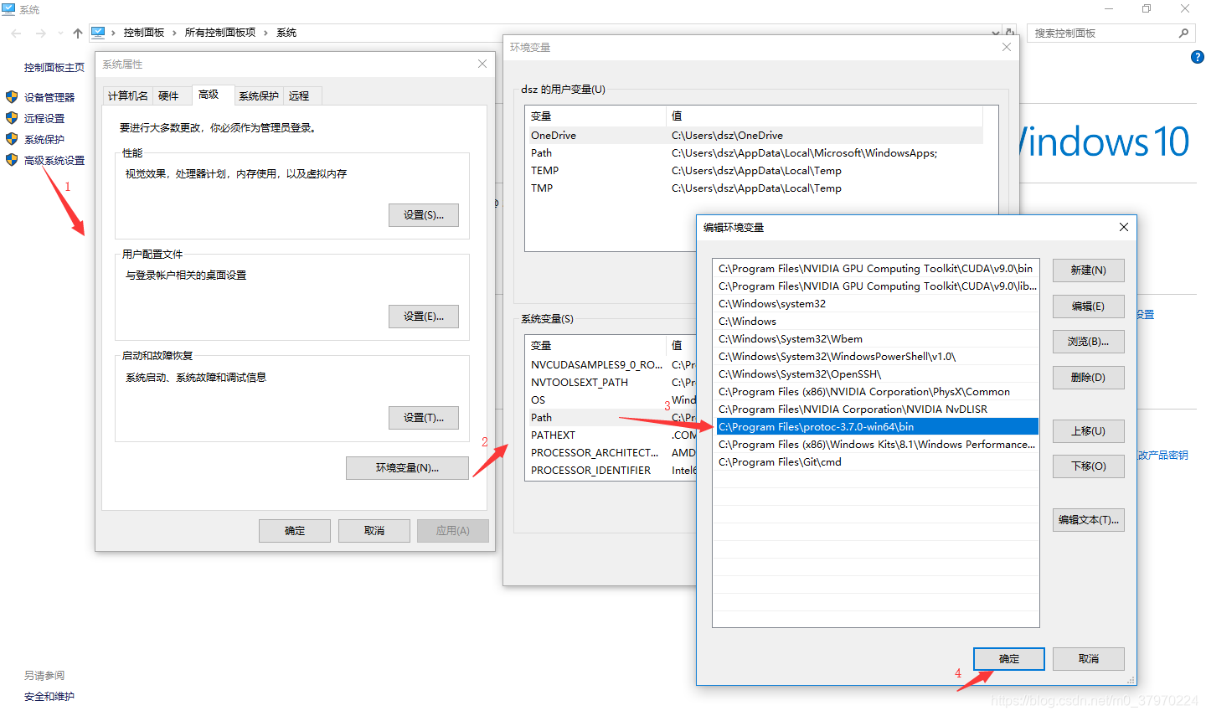
Task: Select system variable Path row
Action: [x=612, y=417]
